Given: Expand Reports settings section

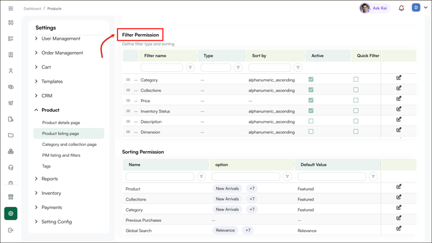Looking at the screenshot, I should [x=46, y=179].
